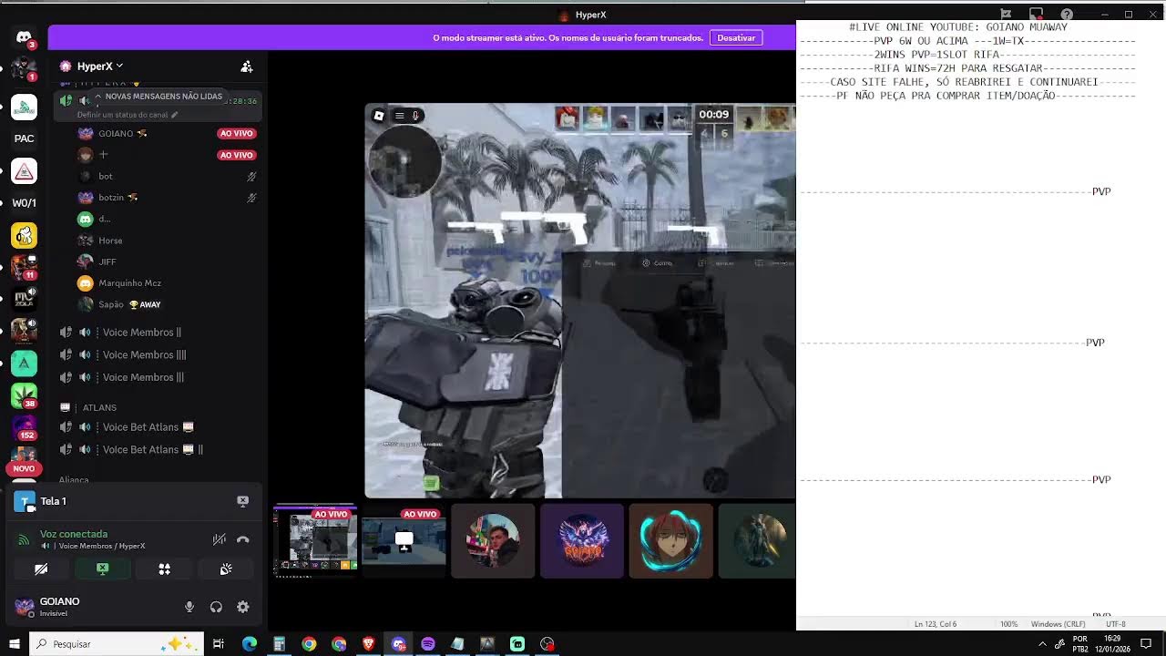This screenshot has height=656, width=1166.
Task: Click the stream pop-out icon top left
Action: point(379,116)
